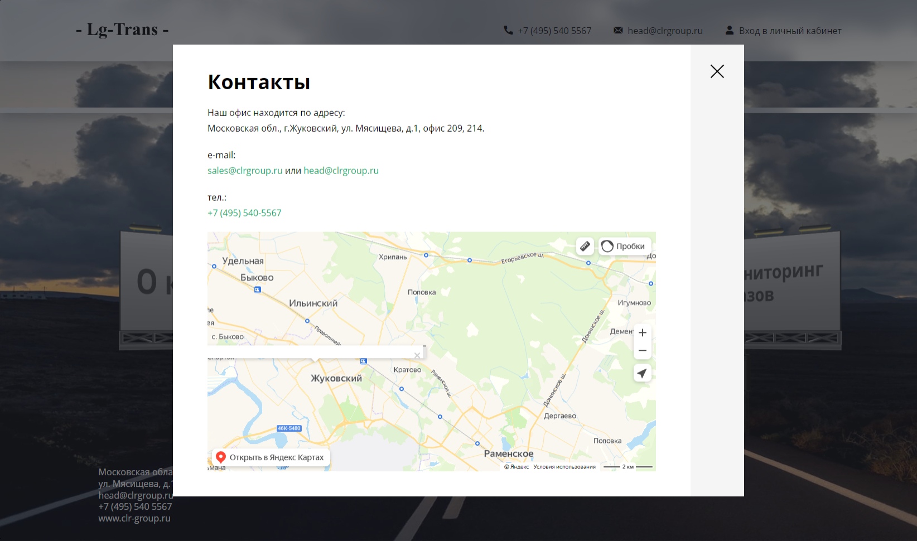This screenshot has height=541, width=917.
Task: Click the envelope icon next to head@clrgroup.ru
Action: (x=618, y=30)
